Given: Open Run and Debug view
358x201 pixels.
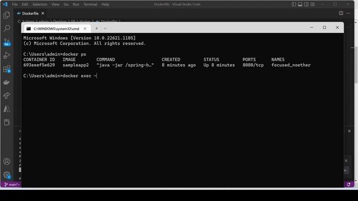Looking at the screenshot, I should tap(7, 55).
